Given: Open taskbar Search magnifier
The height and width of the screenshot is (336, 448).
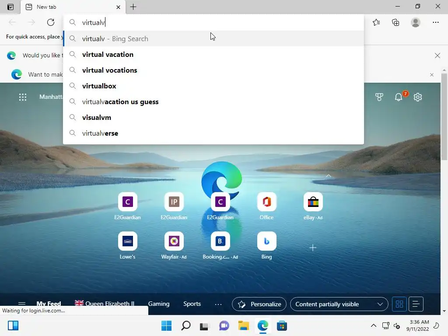Looking at the screenshot, I should (185, 325).
